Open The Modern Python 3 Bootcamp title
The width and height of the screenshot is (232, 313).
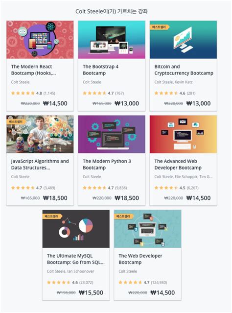pos(107,164)
